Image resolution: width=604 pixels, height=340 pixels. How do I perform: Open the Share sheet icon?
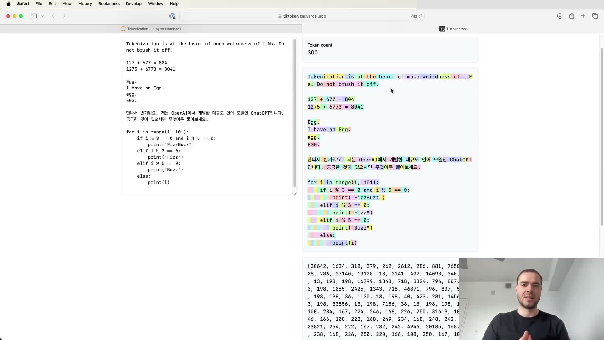coord(572,16)
